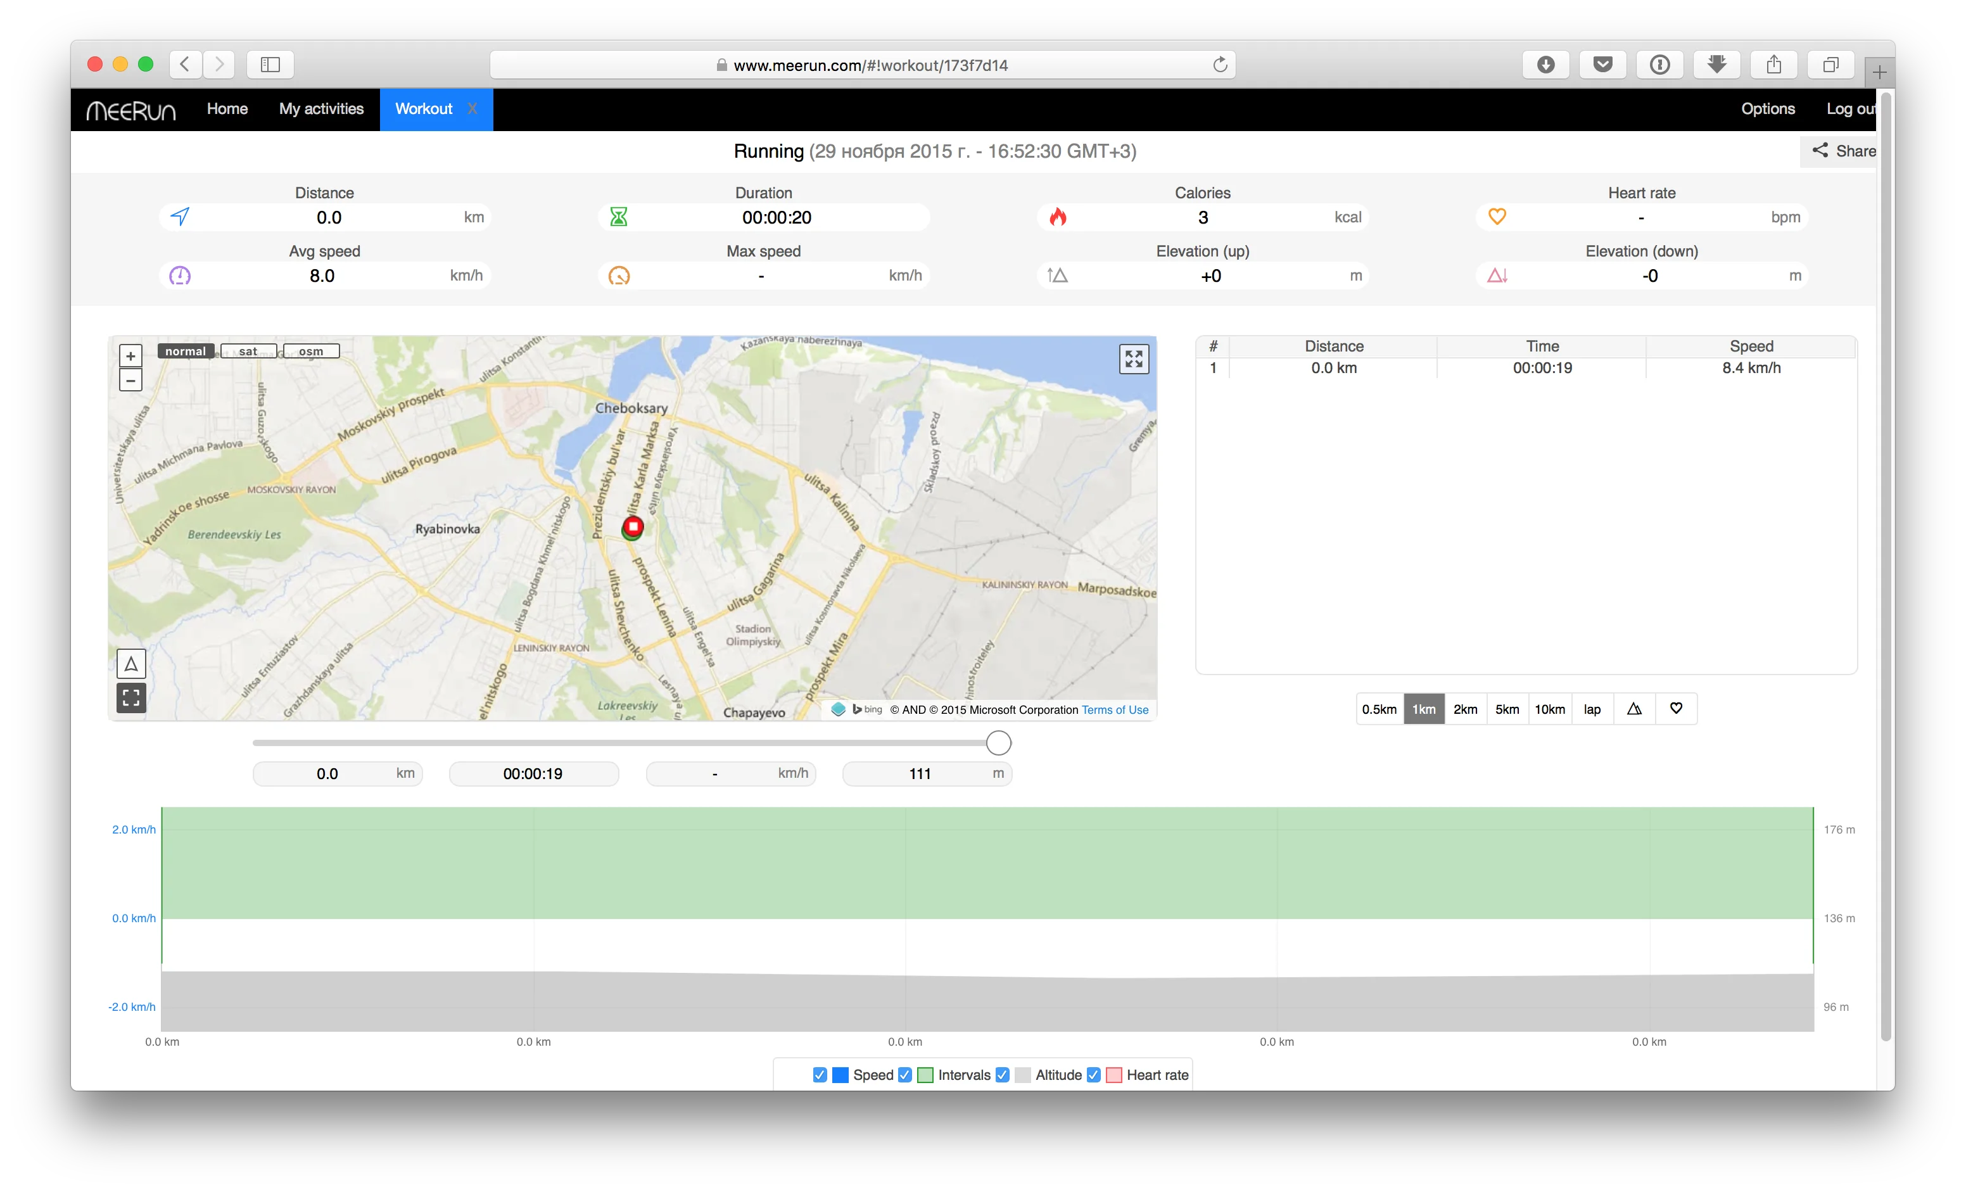Switch map to sat view
Screen dimensions: 1966x1192
(x=248, y=351)
